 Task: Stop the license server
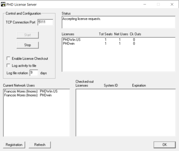(28, 45)
